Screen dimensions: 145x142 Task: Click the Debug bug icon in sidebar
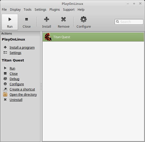(5, 79)
